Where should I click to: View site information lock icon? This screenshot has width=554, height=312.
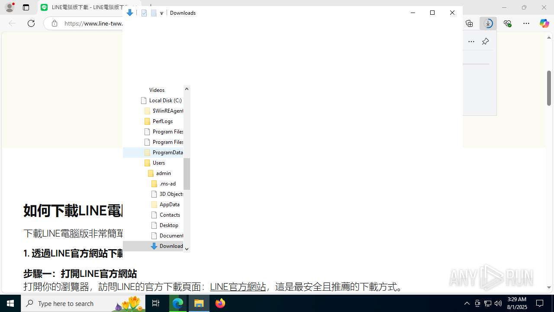coord(55,23)
